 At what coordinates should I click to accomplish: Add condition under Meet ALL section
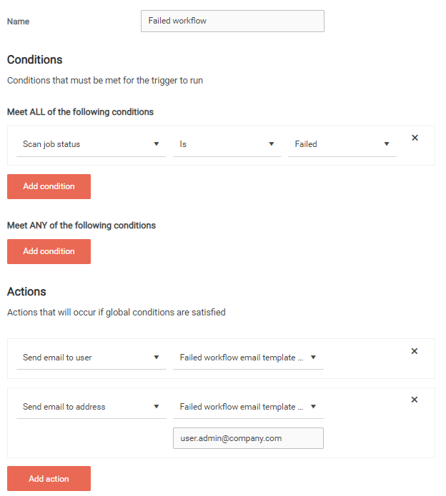tap(49, 186)
